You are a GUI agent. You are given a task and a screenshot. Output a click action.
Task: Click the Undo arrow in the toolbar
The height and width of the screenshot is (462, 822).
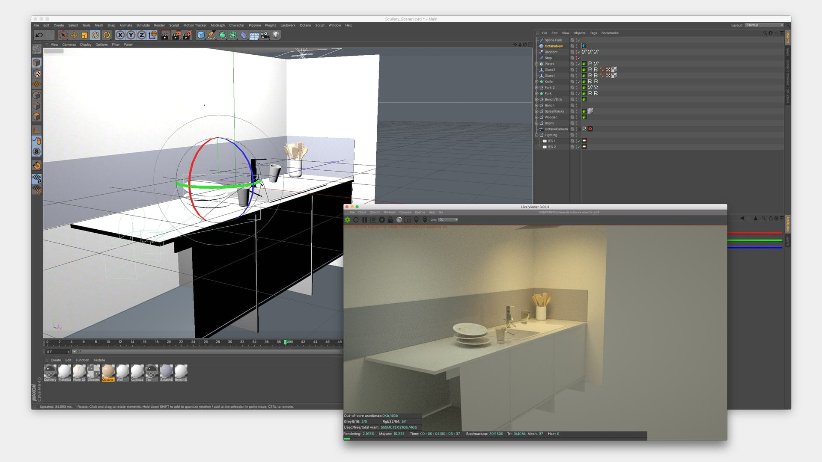[39, 35]
